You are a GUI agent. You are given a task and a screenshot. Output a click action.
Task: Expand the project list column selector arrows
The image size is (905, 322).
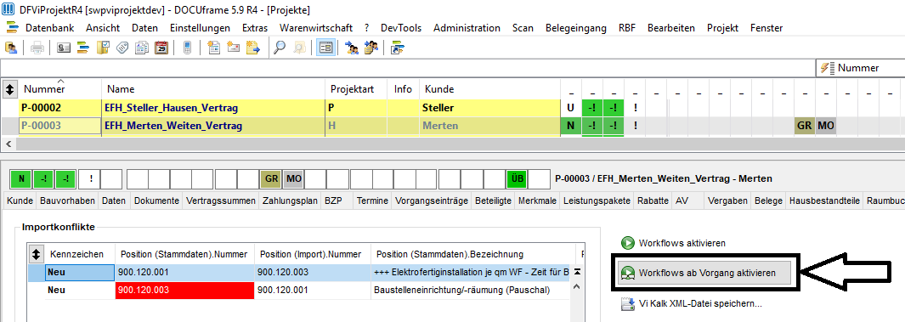click(10, 89)
